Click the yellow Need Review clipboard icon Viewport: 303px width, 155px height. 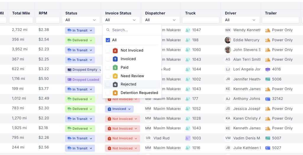point(115,76)
